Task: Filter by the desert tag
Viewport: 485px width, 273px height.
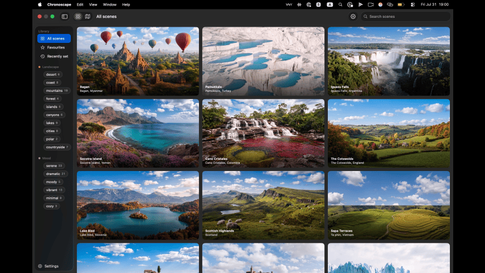Action: click(53, 75)
